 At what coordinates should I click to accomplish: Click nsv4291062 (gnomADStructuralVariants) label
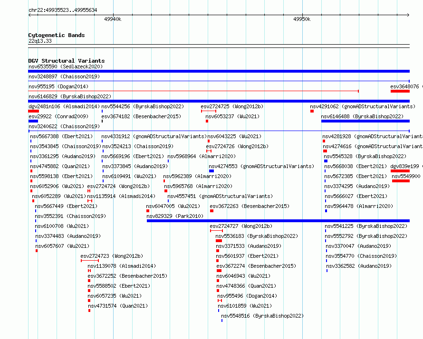point(363,106)
